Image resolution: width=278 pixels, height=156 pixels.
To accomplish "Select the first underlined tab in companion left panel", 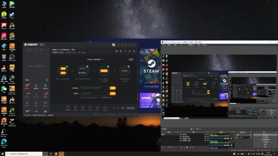I will pos(30,50).
